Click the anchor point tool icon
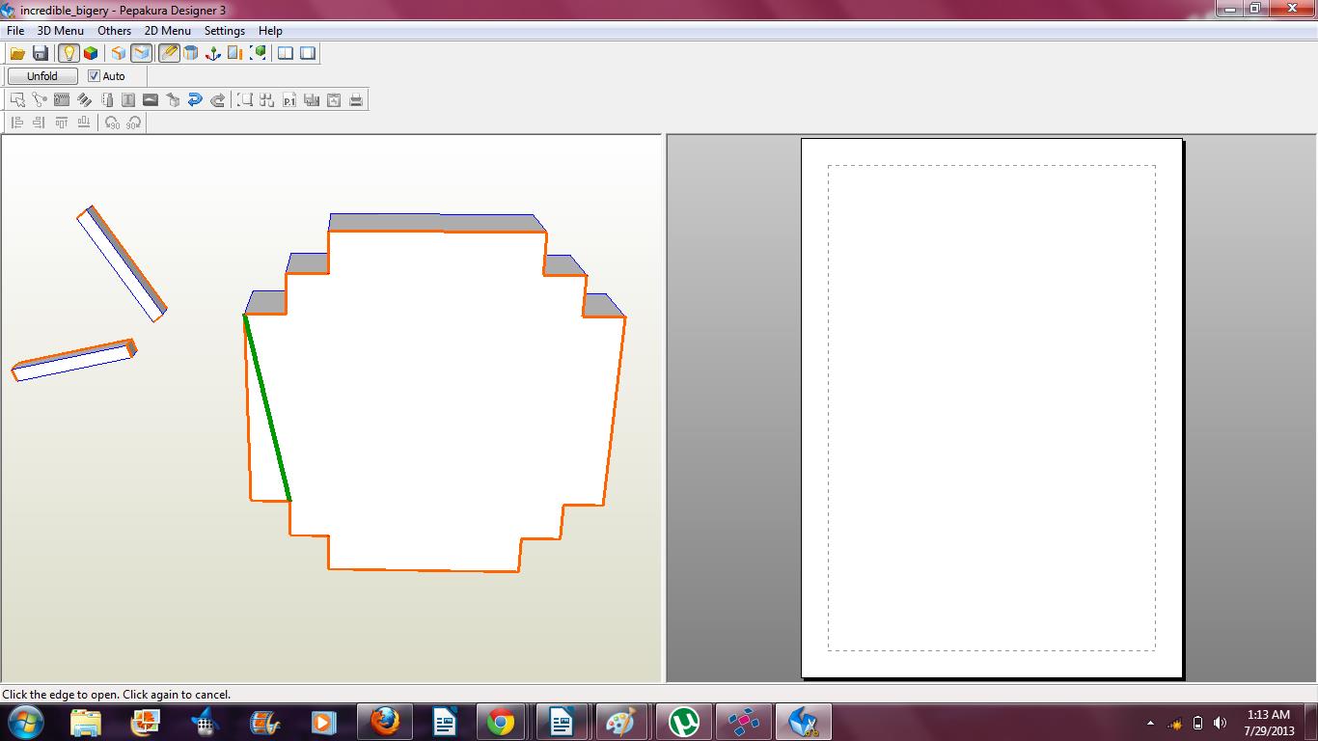The image size is (1318, 741). pos(214,53)
